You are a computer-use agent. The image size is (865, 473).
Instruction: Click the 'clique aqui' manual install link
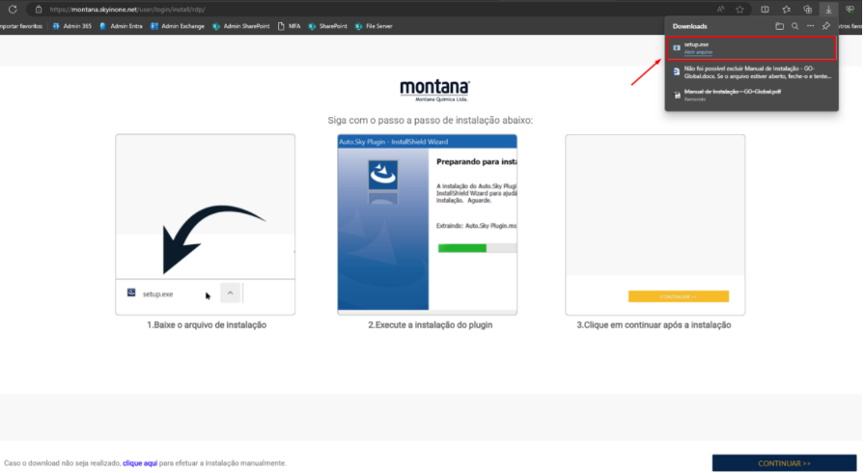(139, 463)
